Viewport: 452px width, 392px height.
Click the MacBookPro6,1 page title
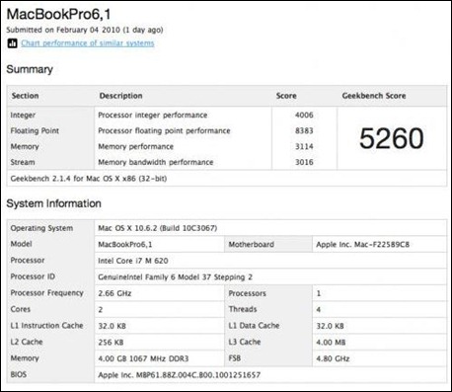click(x=58, y=14)
